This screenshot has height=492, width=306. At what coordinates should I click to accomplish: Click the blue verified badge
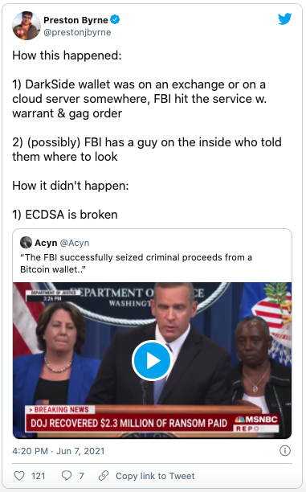116,20
